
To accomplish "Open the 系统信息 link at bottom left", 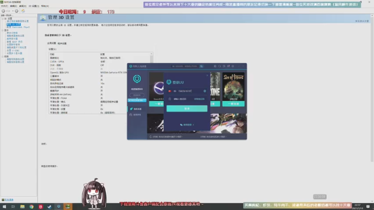I will (9, 199).
